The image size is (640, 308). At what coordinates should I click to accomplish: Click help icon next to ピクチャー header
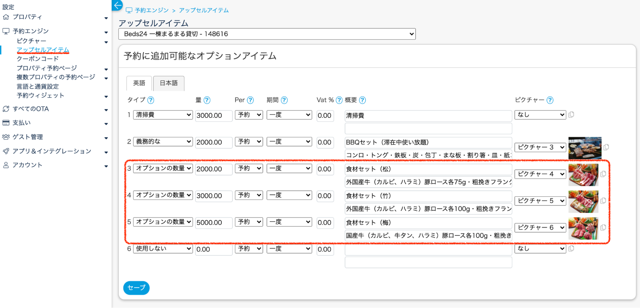click(550, 100)
